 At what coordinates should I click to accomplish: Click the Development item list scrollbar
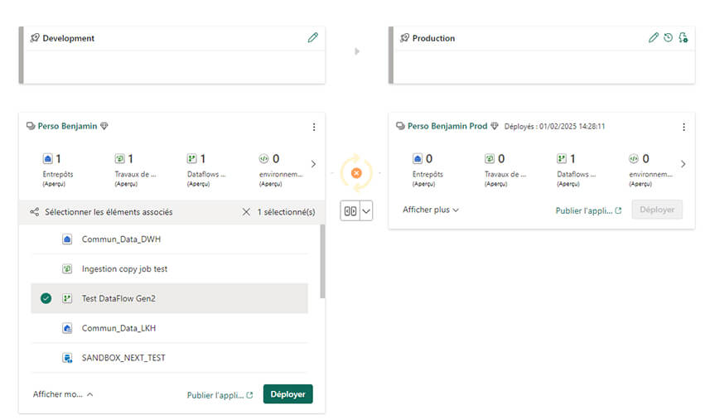322,261
